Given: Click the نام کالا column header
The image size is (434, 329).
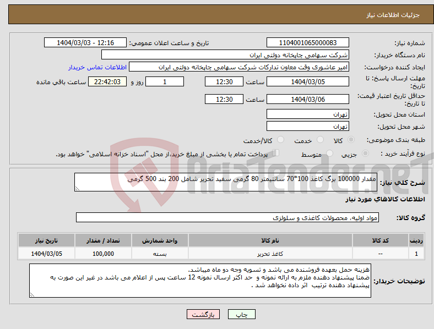Looking at the screenshot, I should point(270,240).
